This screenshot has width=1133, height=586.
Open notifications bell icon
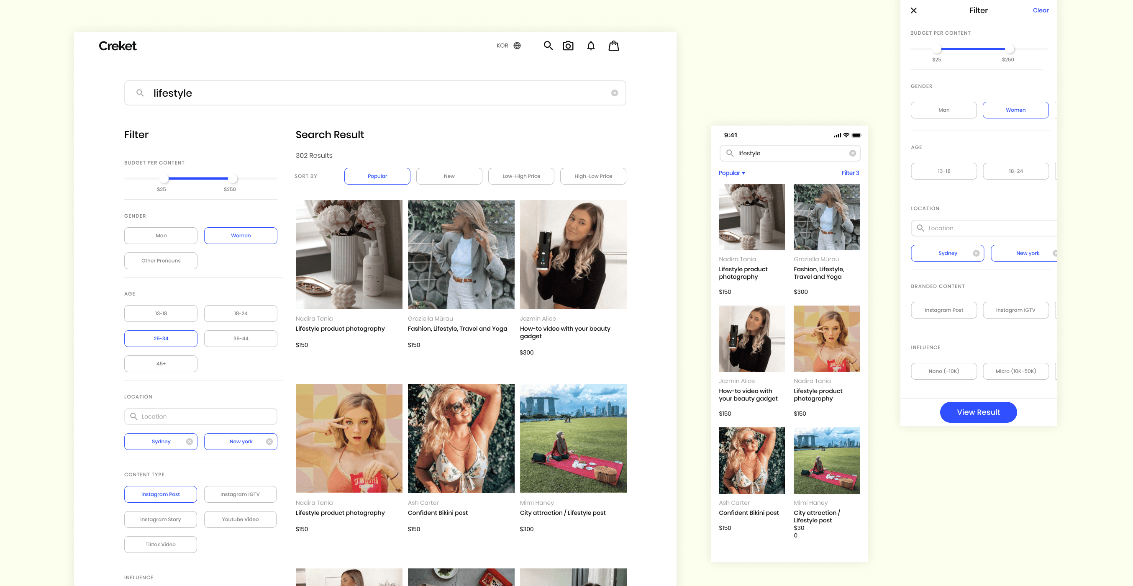591,46
